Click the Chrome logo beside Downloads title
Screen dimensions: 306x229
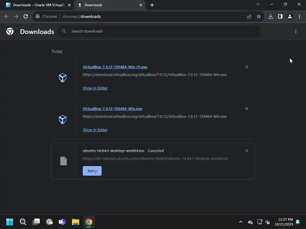click(x=10, y=31)
